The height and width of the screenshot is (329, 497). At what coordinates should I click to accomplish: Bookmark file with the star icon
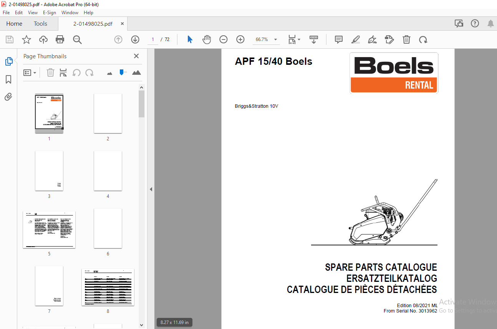coord(27,39)
